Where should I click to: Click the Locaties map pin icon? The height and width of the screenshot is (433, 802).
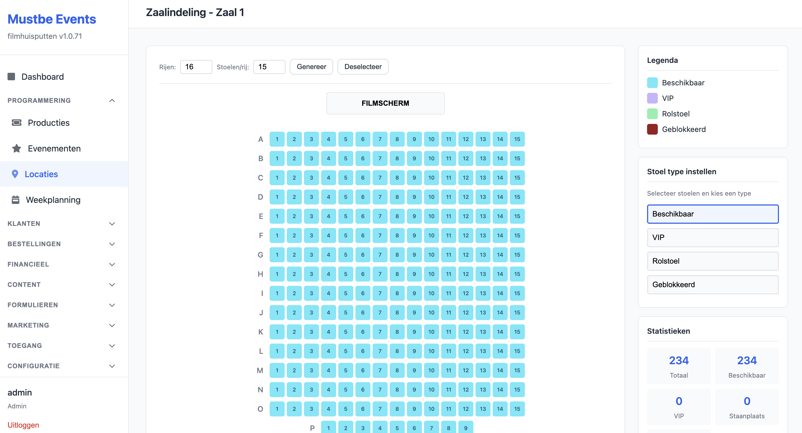tap(15, 174)
